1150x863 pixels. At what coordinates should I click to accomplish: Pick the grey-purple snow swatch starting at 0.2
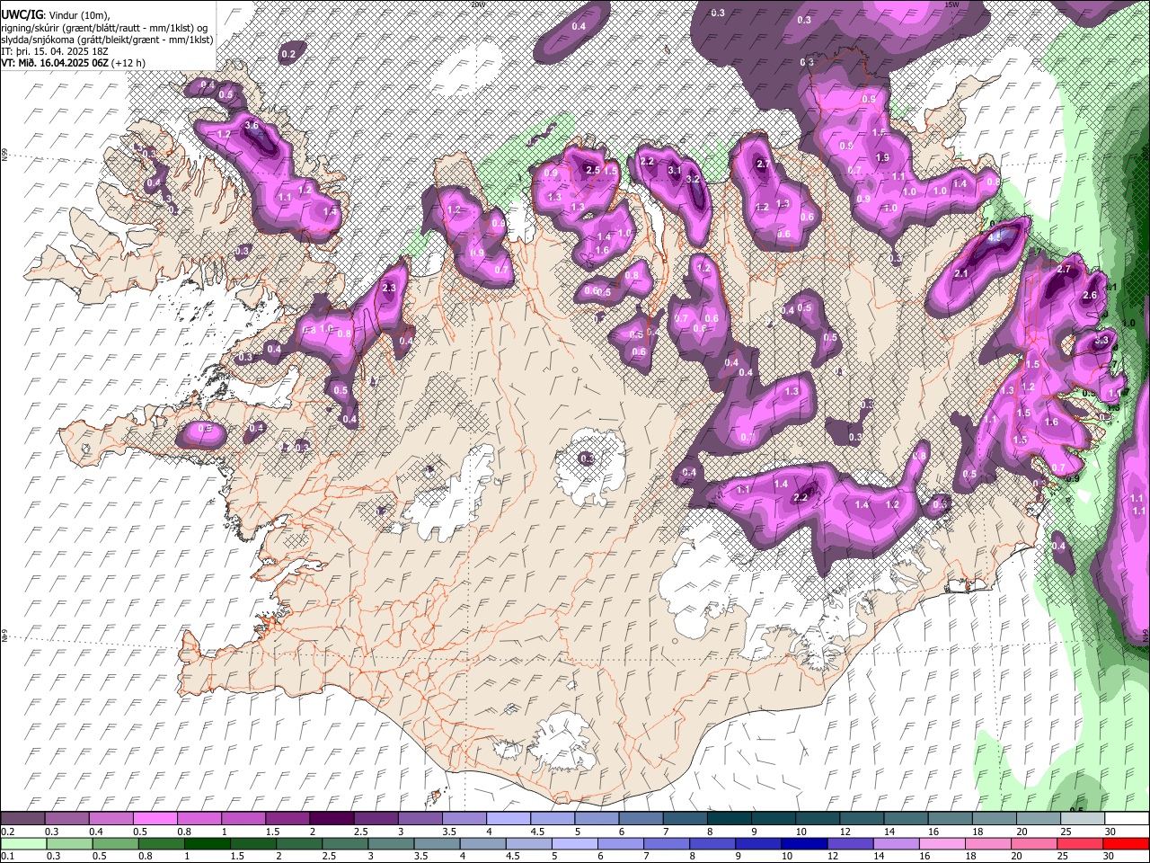[22, 819]
